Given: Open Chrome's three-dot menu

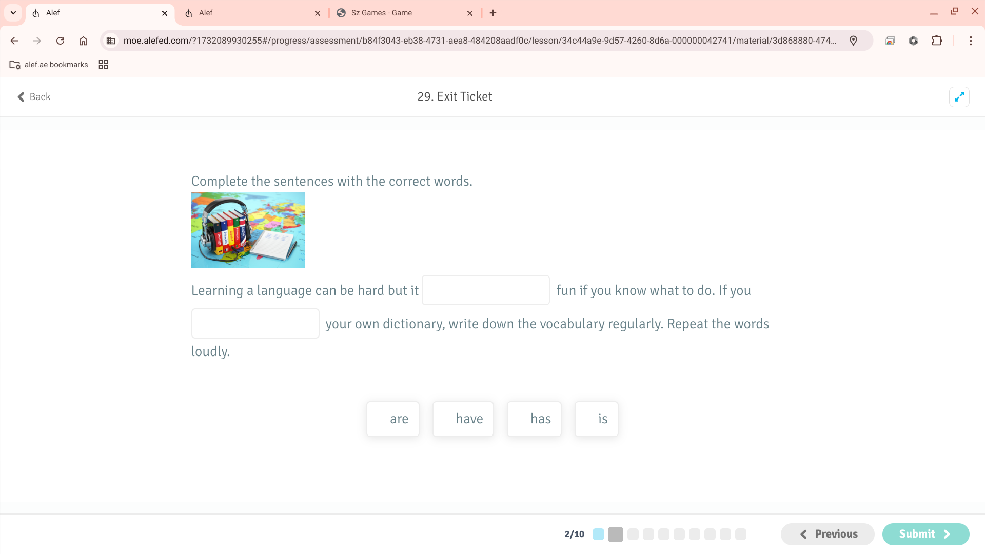Looking at the screenshot, I should (971, 41).
